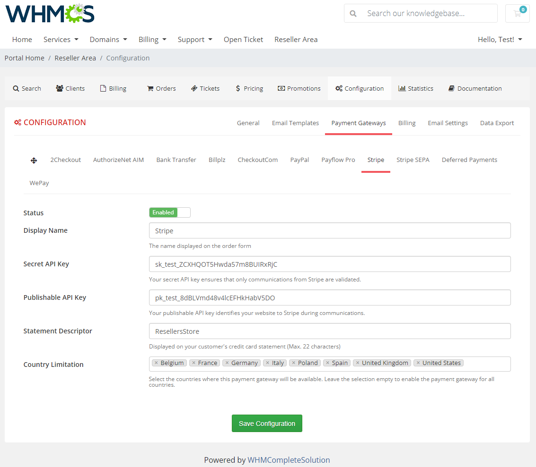Click the crosshair reorder icon beside 2Checkout
This screenshot has height=467, width=536.
pos(34,160)
